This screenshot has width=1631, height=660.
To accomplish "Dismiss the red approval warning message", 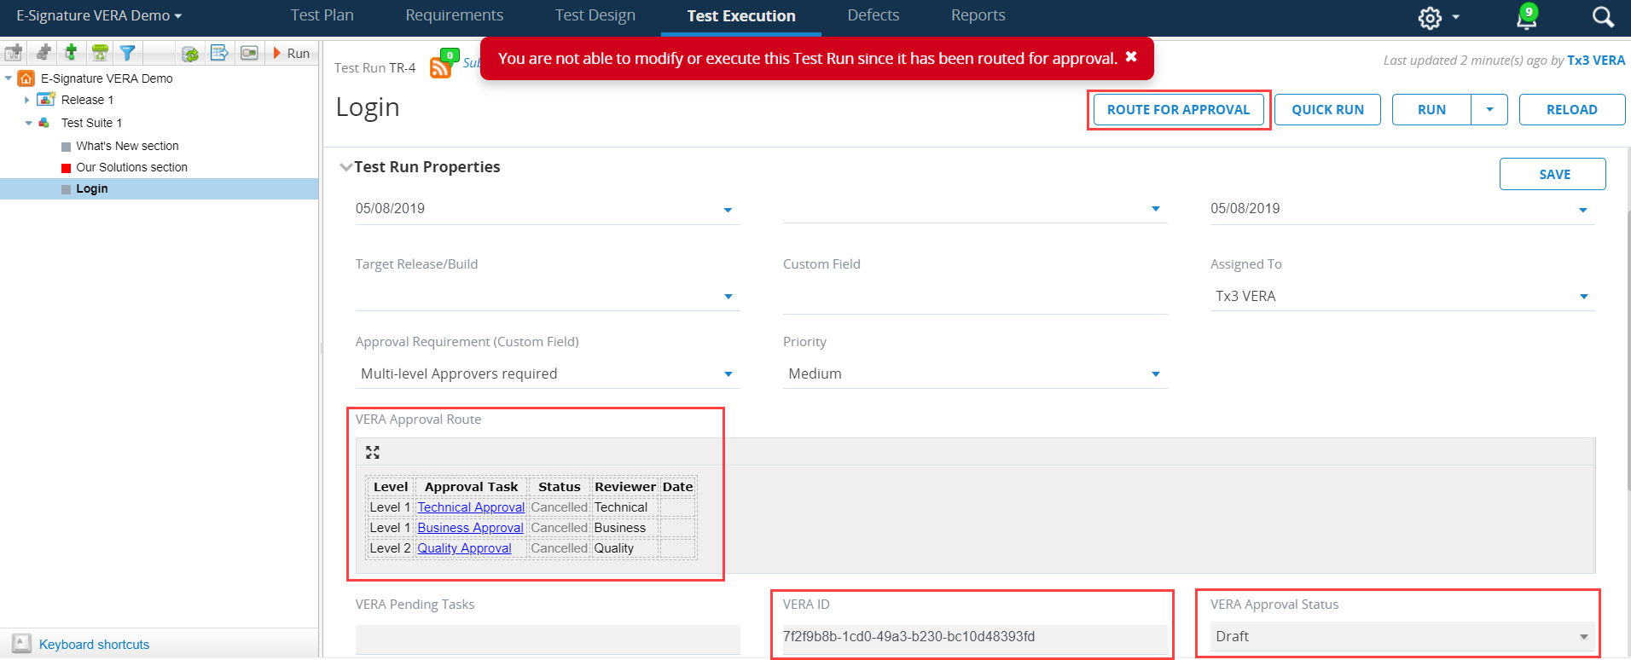I will point(1131,57).
